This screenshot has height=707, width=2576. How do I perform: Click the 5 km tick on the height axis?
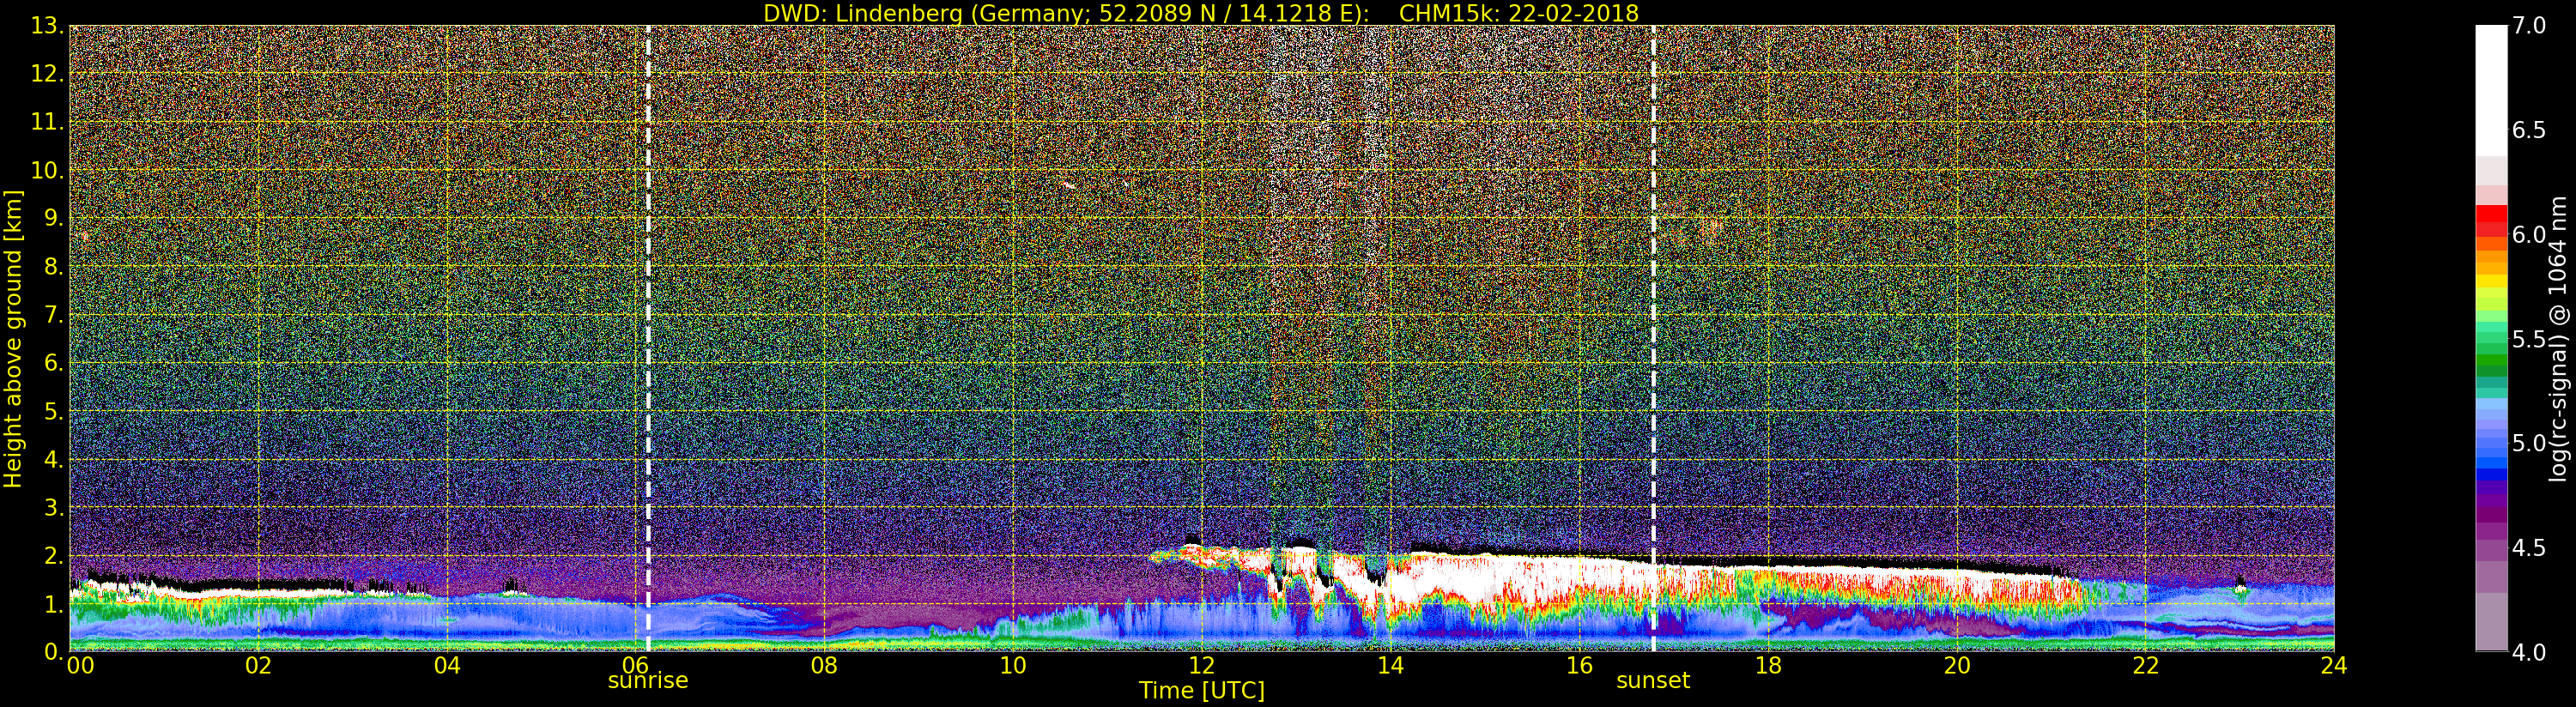[x=52, y=411]
